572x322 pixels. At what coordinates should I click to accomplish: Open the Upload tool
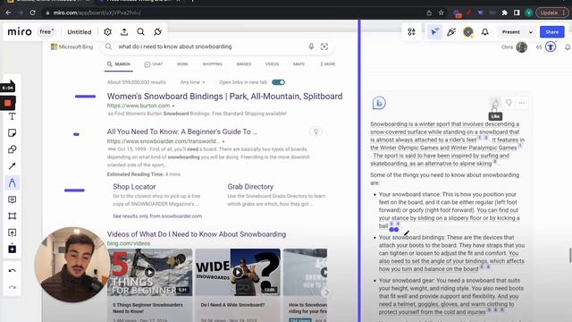[12, 233]
